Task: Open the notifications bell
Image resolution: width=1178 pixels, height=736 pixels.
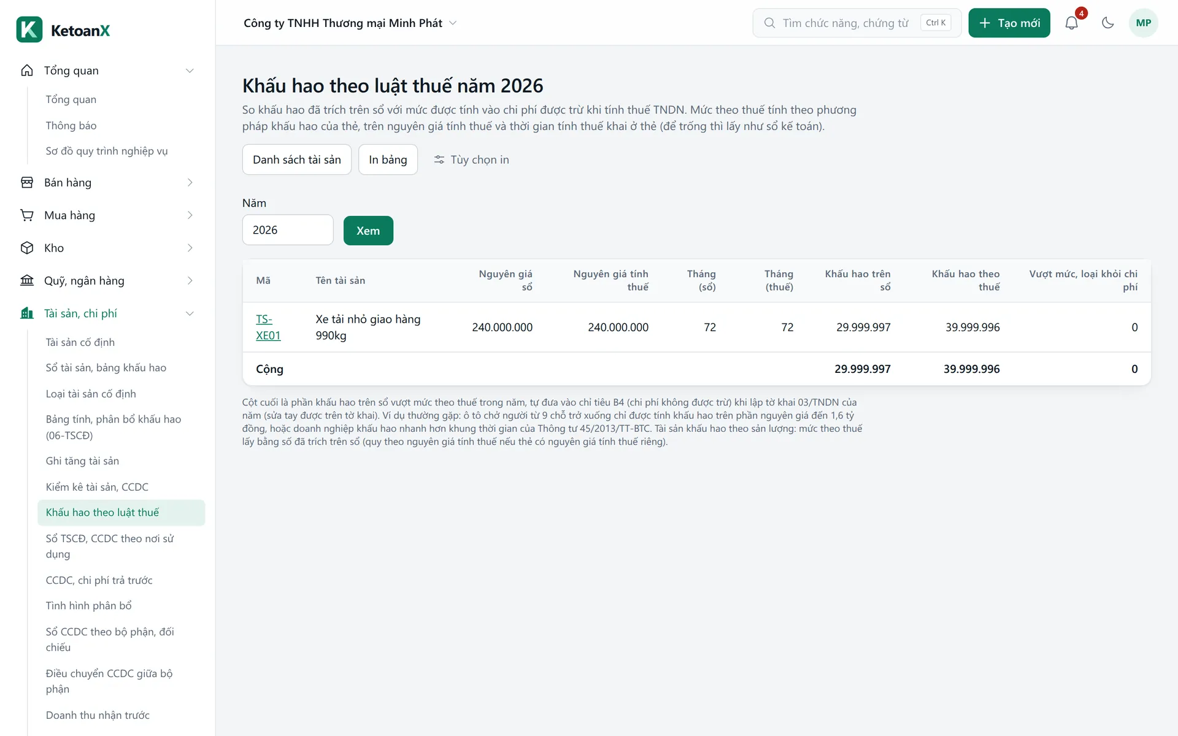Action: tap(1071, 23)
